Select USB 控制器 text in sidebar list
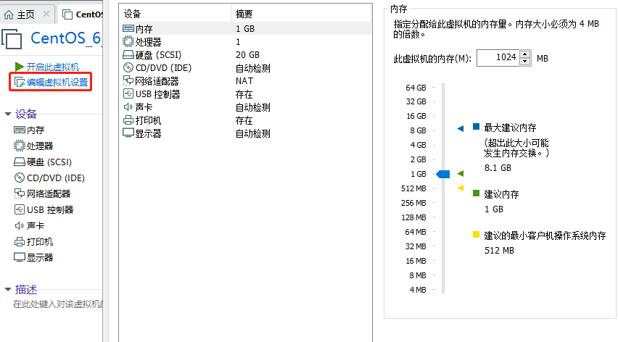Screen dimensions: 618x342 point(50,210)
